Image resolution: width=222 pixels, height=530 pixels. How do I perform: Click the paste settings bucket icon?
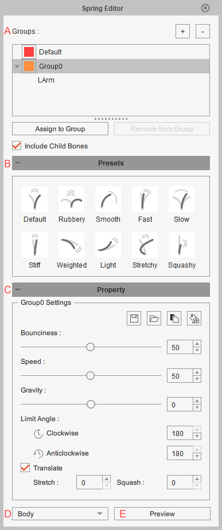pos(194,319)
